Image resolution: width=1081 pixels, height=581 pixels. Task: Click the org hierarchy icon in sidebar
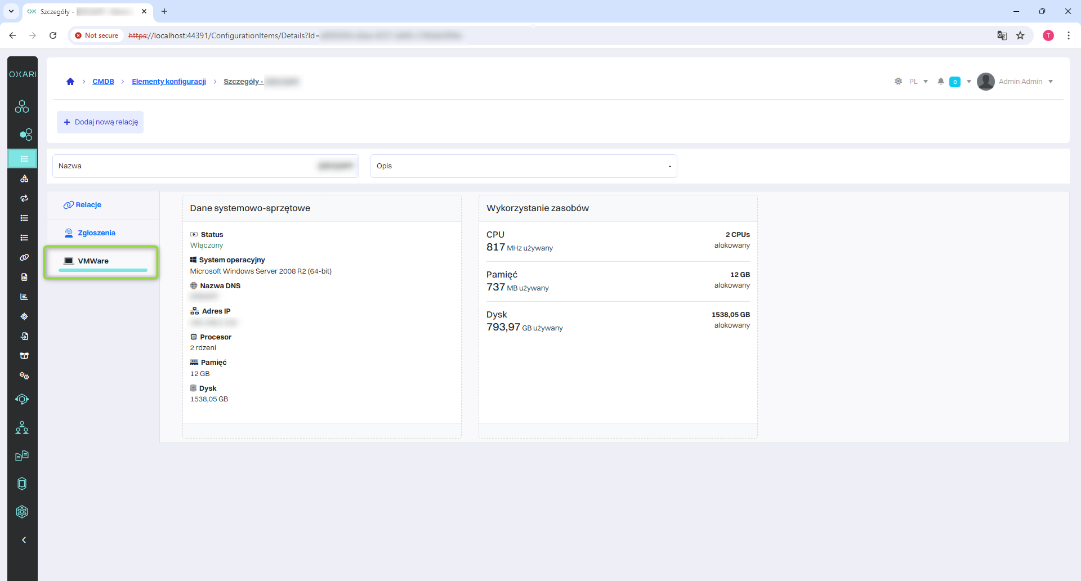[x=22, y=428]
